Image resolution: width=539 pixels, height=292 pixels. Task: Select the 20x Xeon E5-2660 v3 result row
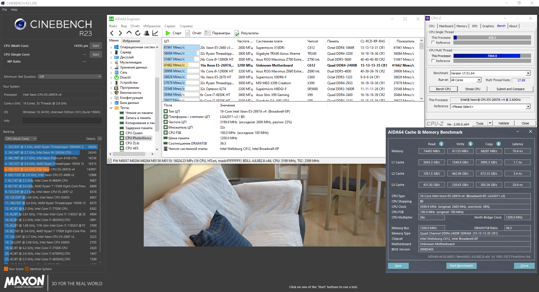[x=289, y=47]
